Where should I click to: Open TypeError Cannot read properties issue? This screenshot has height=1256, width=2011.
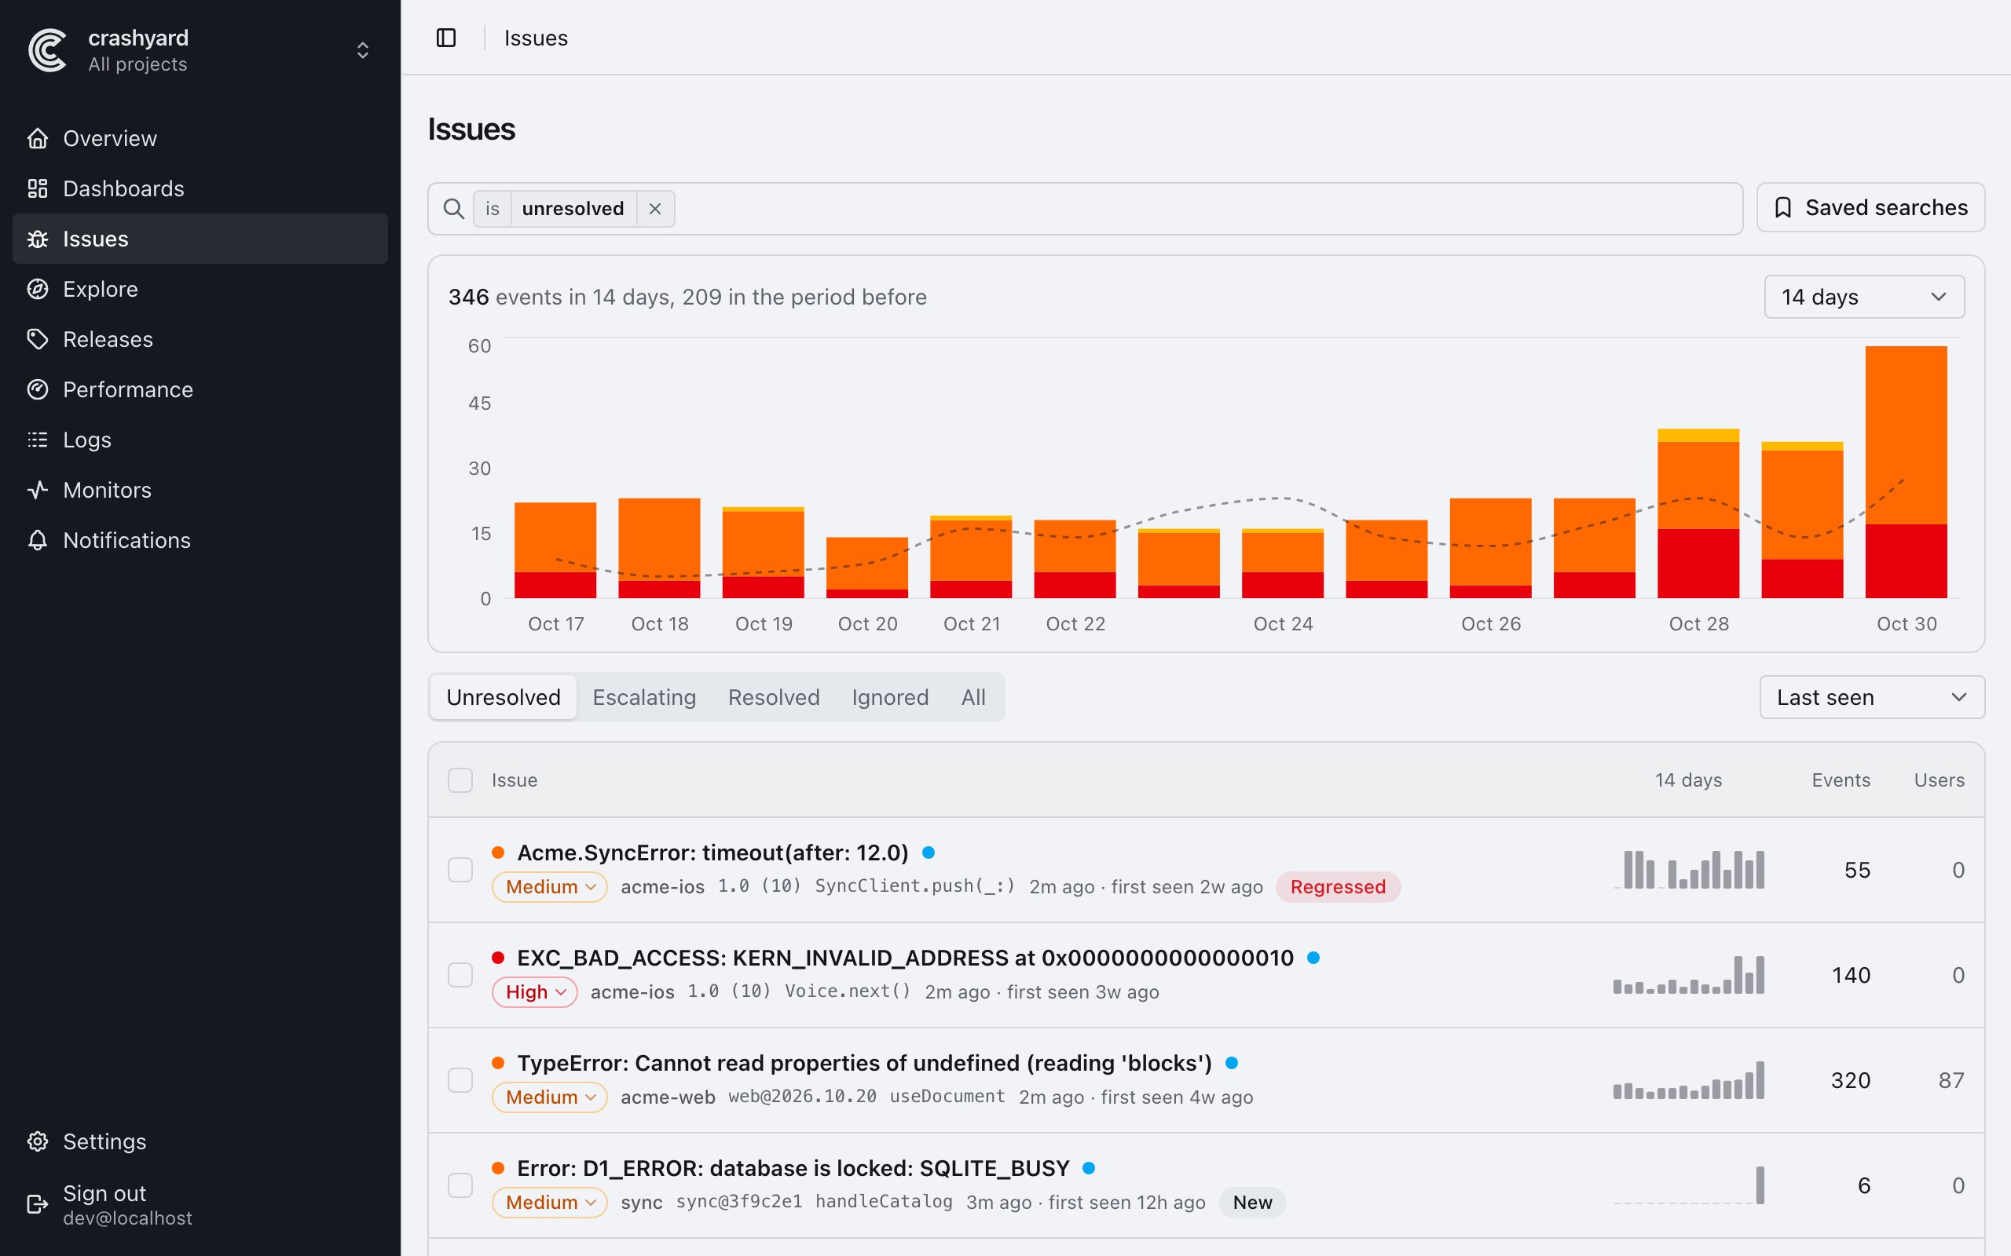(864, 1063)
